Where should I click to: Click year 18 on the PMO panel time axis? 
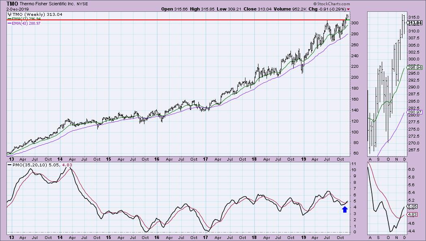click(x=254, y=237)
